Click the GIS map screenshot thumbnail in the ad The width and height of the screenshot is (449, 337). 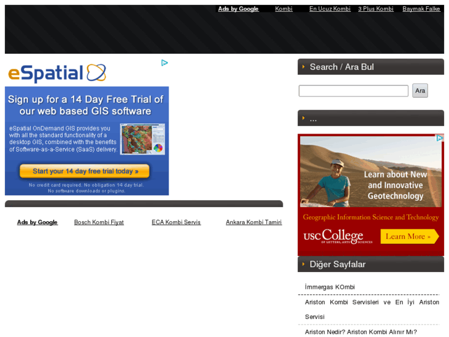click(x=142, y=139)
